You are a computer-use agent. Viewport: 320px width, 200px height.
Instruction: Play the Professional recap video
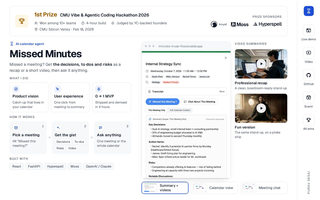pyautogui.click(x=261, y=64)
